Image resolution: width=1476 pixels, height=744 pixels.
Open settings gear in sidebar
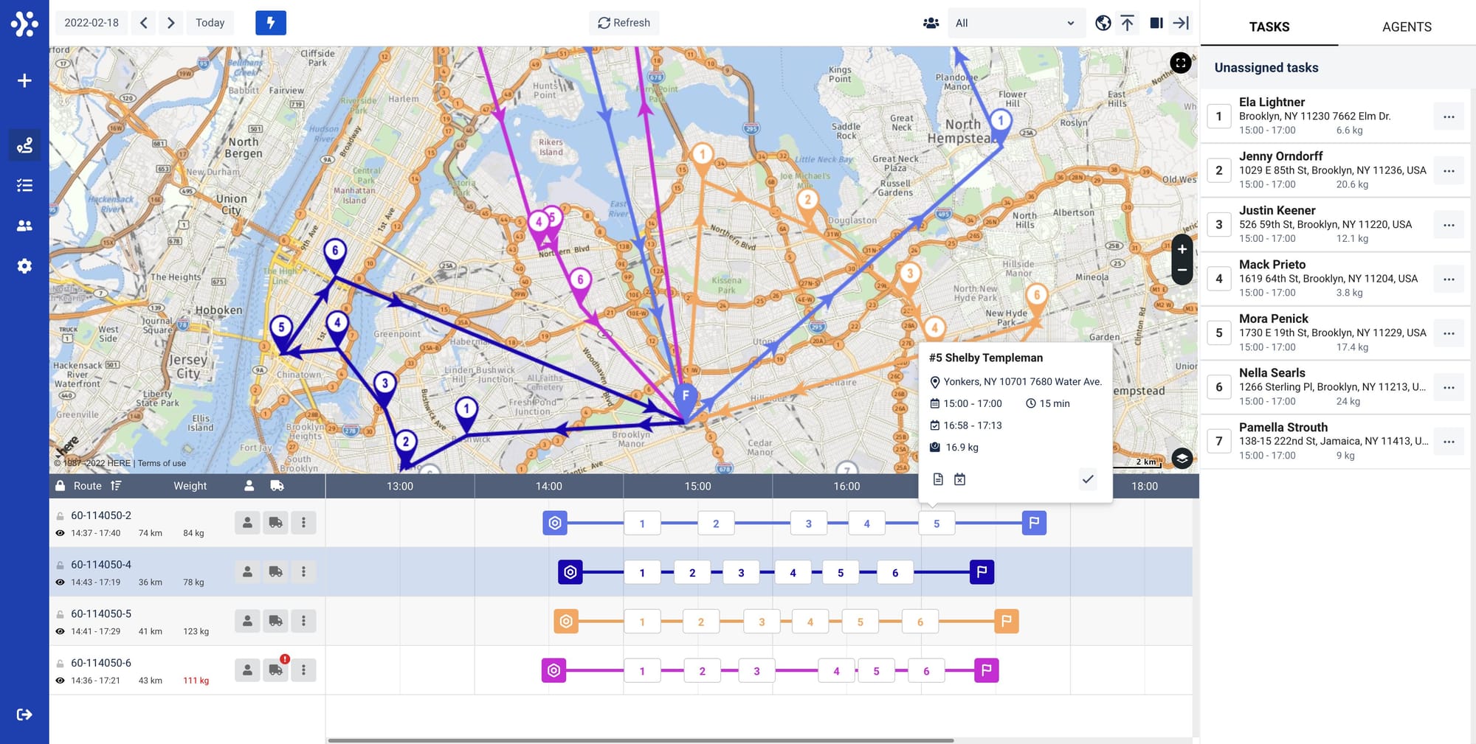[24, 265]
